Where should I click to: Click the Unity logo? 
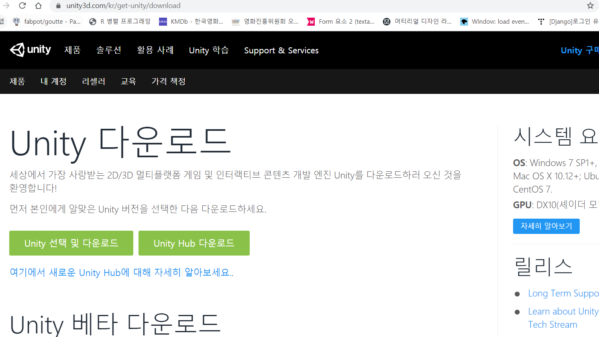pos(31,50)
